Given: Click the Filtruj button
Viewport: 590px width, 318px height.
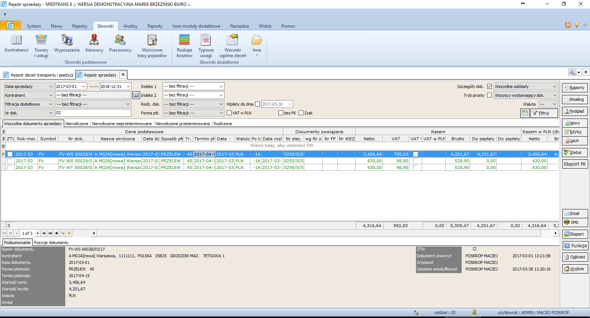Looking at the screenshot, I should pyautogui.click(x=544, y=113).
